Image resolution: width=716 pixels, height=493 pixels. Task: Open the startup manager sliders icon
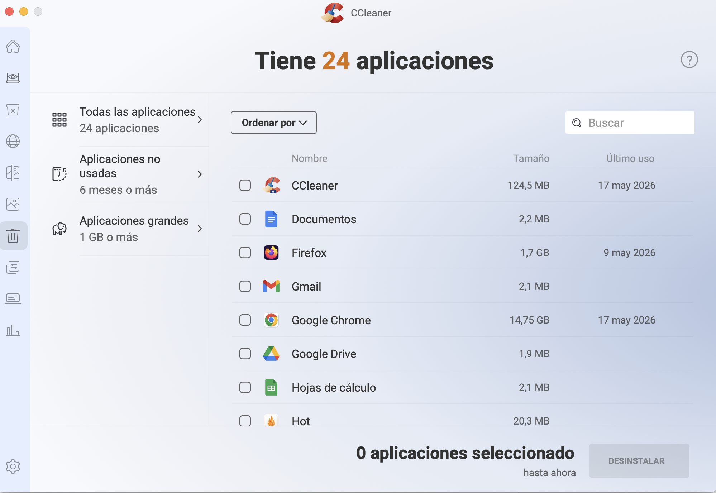pos(13,267)
